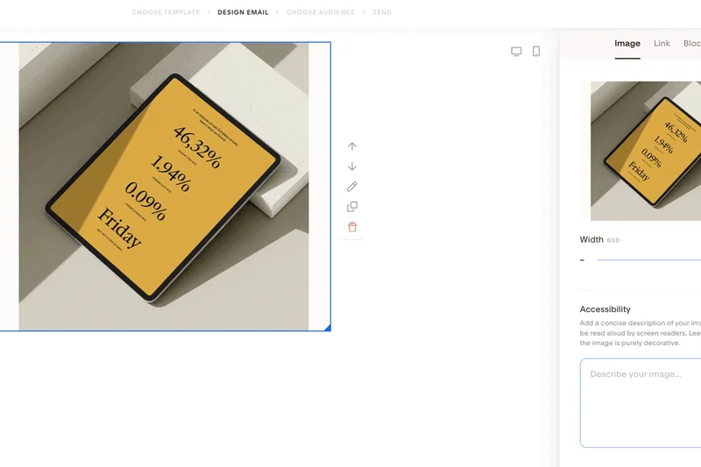This screenshot has width=701, height=467.
Task: Delete the block with the red trash icon
Action: coord(352,227)
